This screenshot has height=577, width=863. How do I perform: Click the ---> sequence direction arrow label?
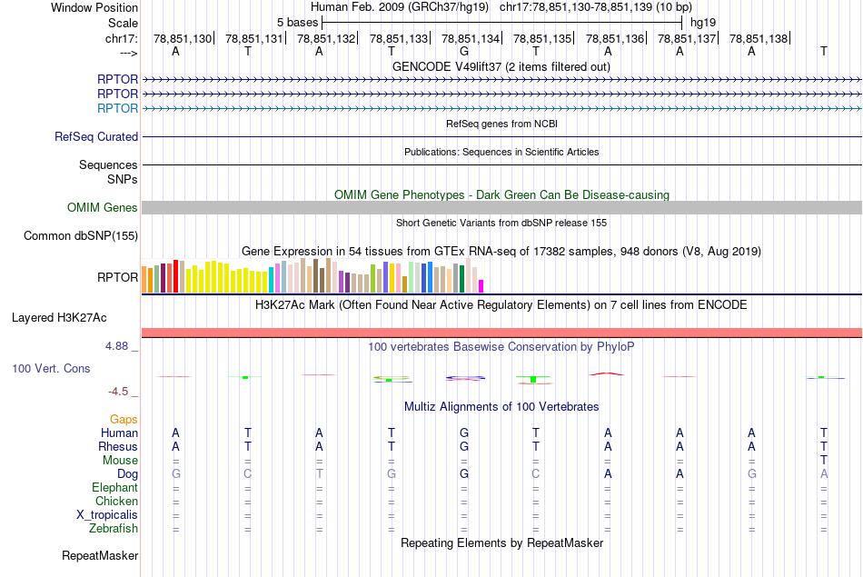click(x=128, y=53)
